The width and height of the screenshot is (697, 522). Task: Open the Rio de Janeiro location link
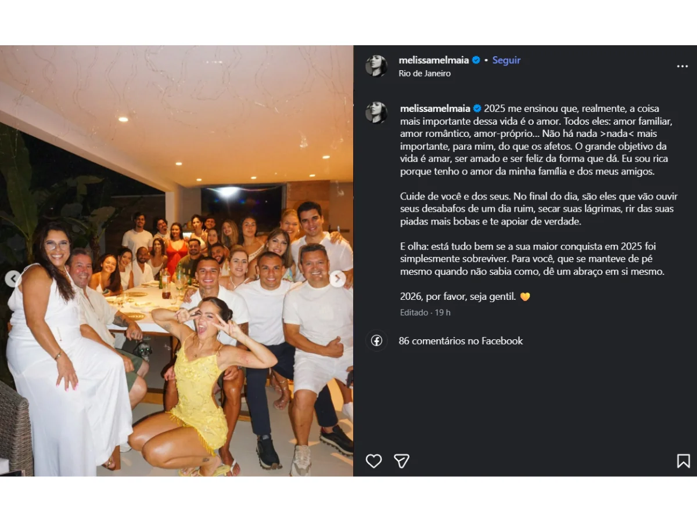click(x=425, y=74)
